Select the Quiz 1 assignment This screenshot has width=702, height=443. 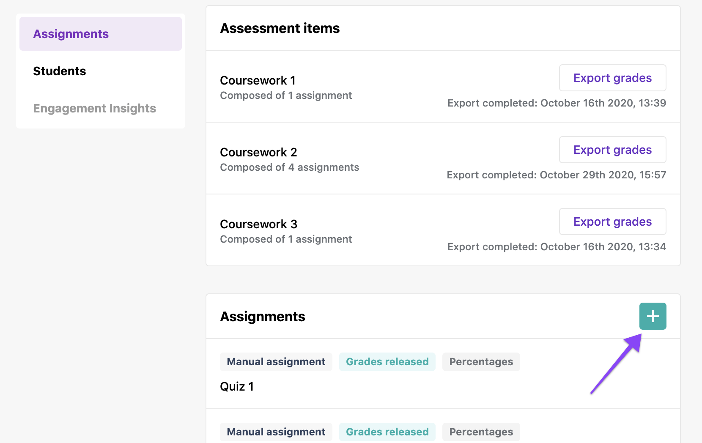click(237, 386)
